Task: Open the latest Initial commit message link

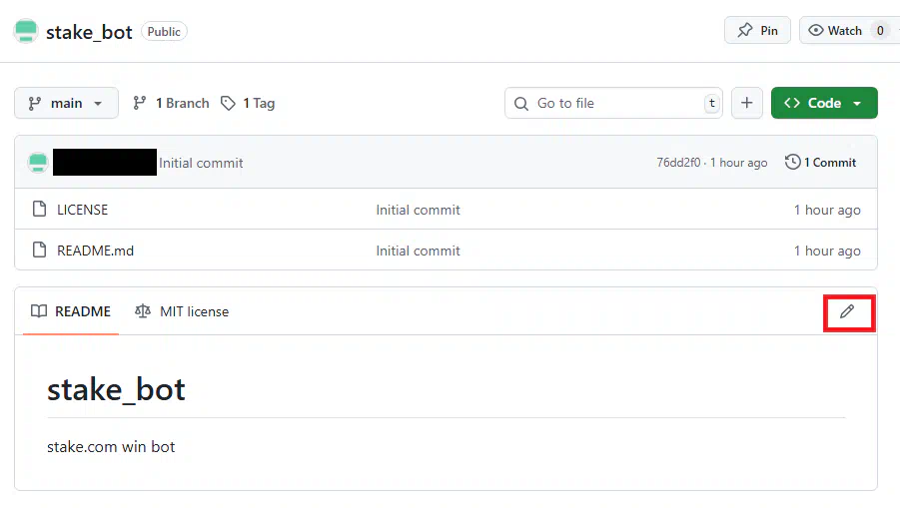Action: pyautogui.click(x=201, y=163)
